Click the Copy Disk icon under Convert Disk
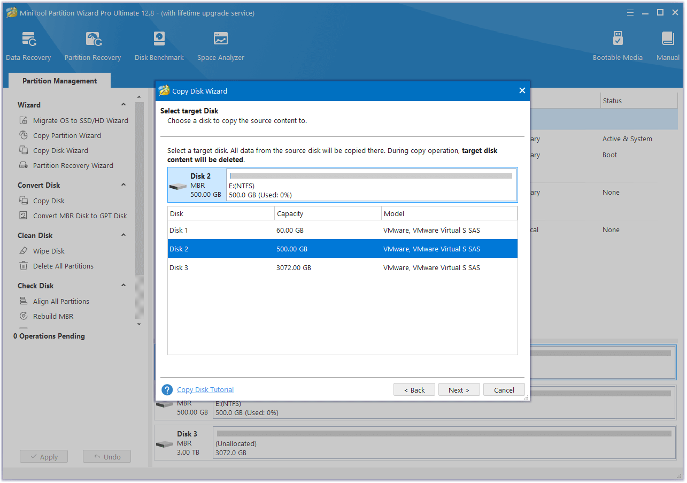The width and height of the screenshot is (687, 483). 24,201
